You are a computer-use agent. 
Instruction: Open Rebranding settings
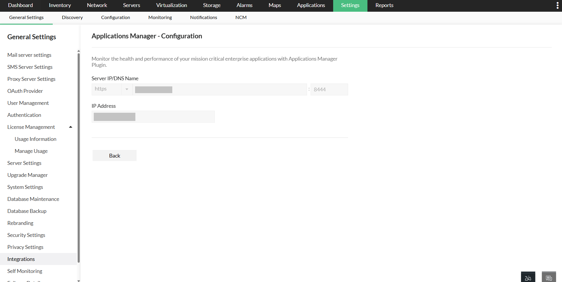(x=20, y=223)
